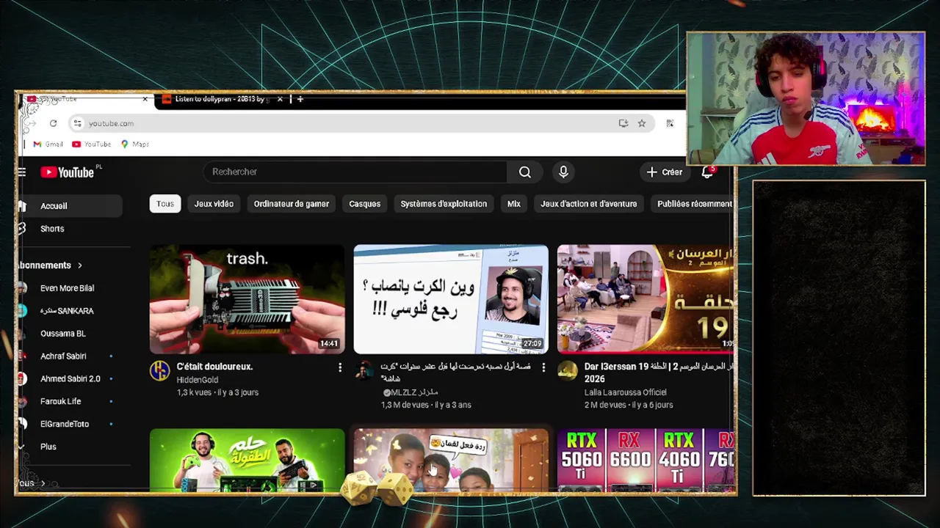Focus the Rechercher search field

click(355, 172)
